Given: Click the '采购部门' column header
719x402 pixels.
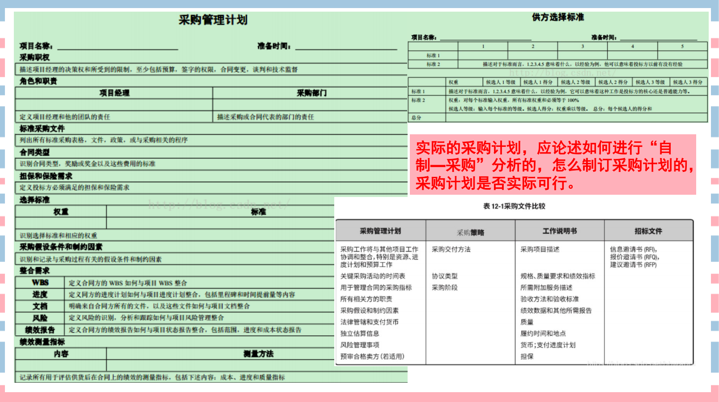Looking at the screenshot, I should tap(312, 93).
